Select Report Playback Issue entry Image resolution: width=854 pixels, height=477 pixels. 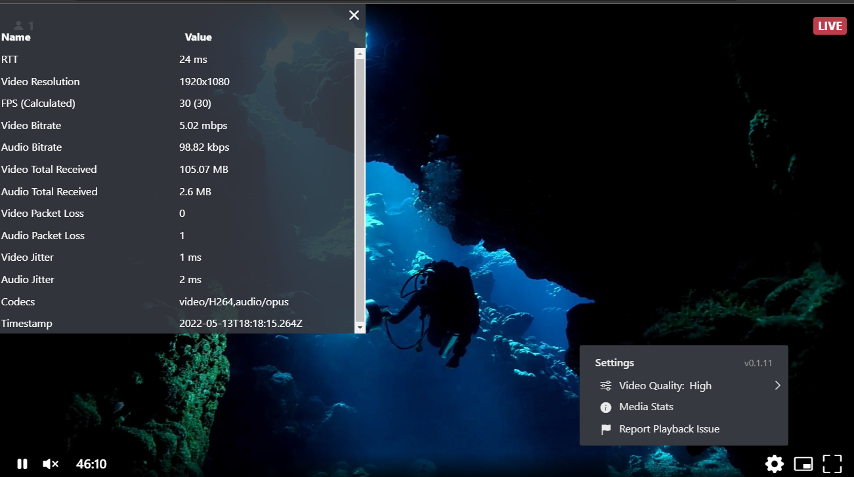pyautogui.click(x=669, y=429)
